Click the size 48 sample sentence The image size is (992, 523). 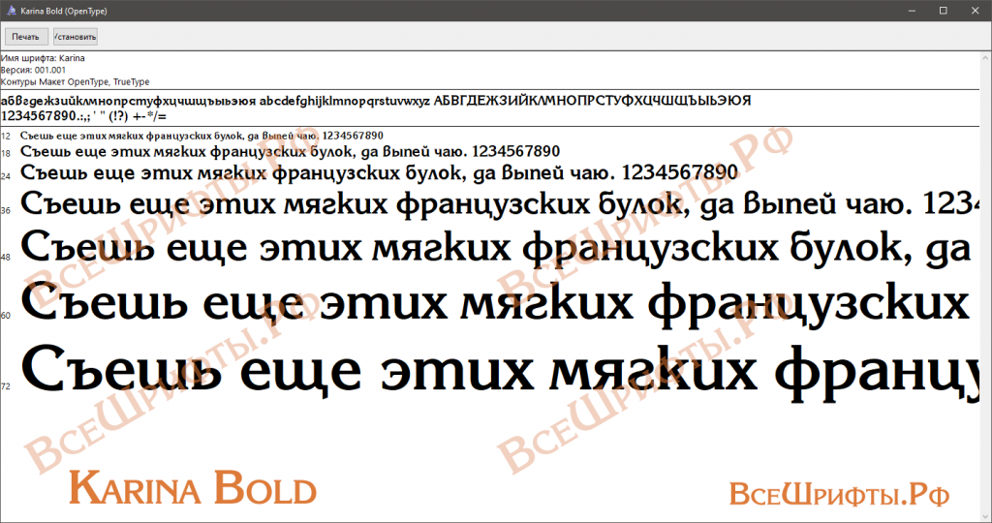(x=496, y=248)
